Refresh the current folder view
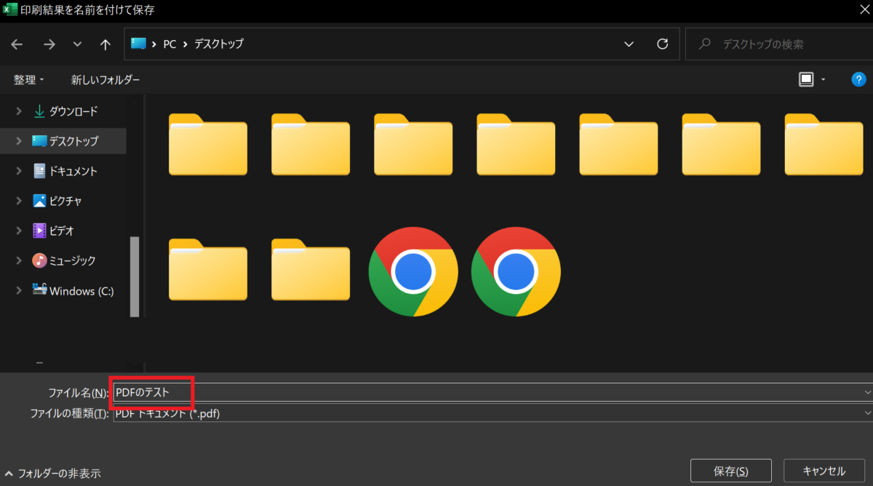This screenshot has height=486, width=873. (662, 44)
